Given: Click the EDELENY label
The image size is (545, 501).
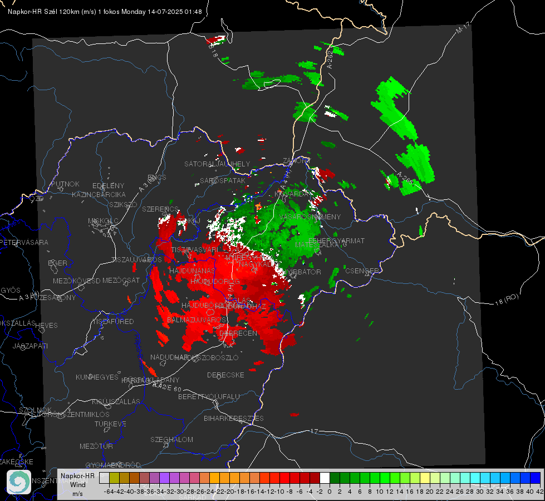Looking at the screenshot, I should [x=108, y=186].
